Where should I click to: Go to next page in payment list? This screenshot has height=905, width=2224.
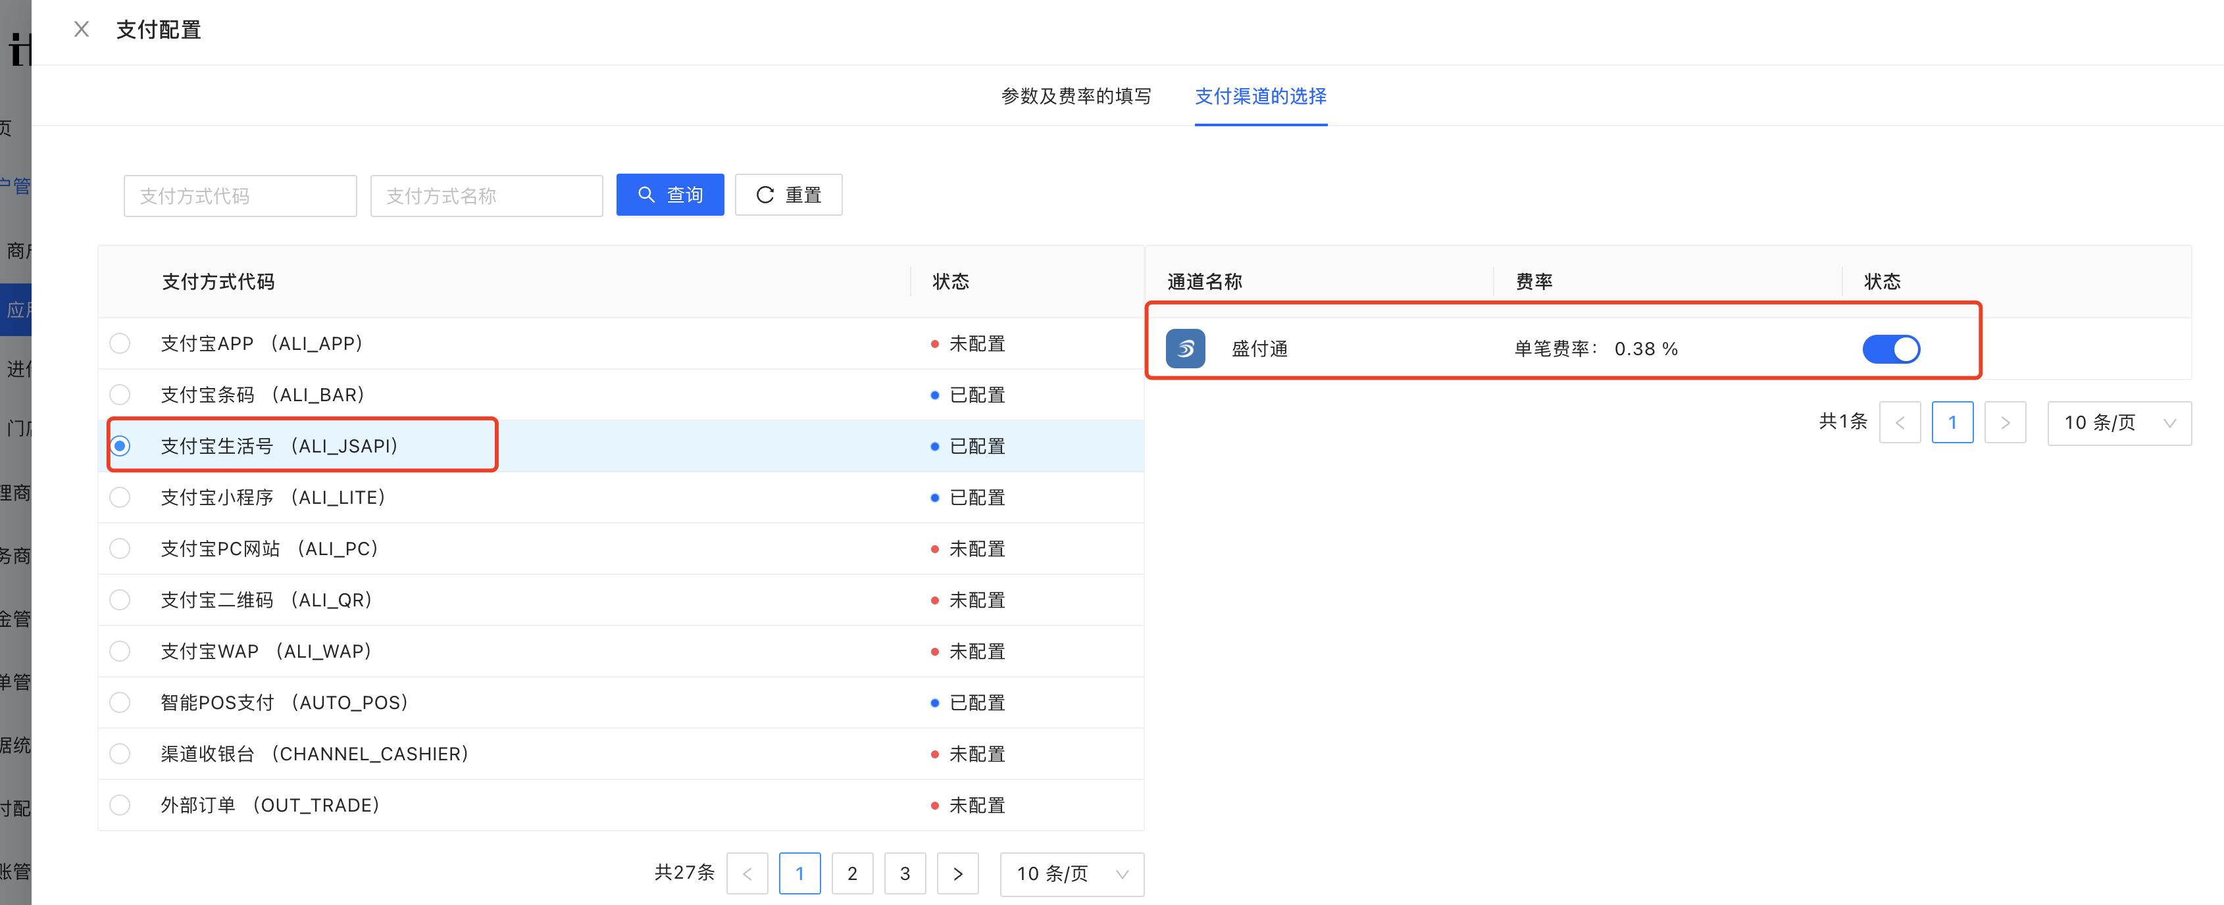click(x=957, y=873)
